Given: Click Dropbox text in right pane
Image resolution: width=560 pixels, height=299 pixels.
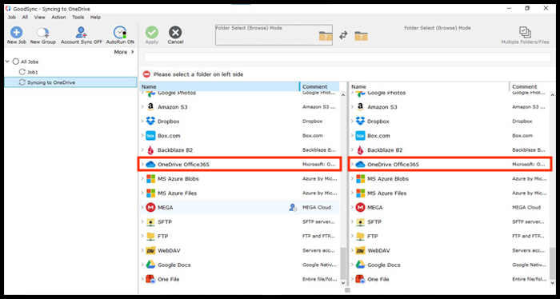Looking at the screenshot, I should [x=378, y=122].
